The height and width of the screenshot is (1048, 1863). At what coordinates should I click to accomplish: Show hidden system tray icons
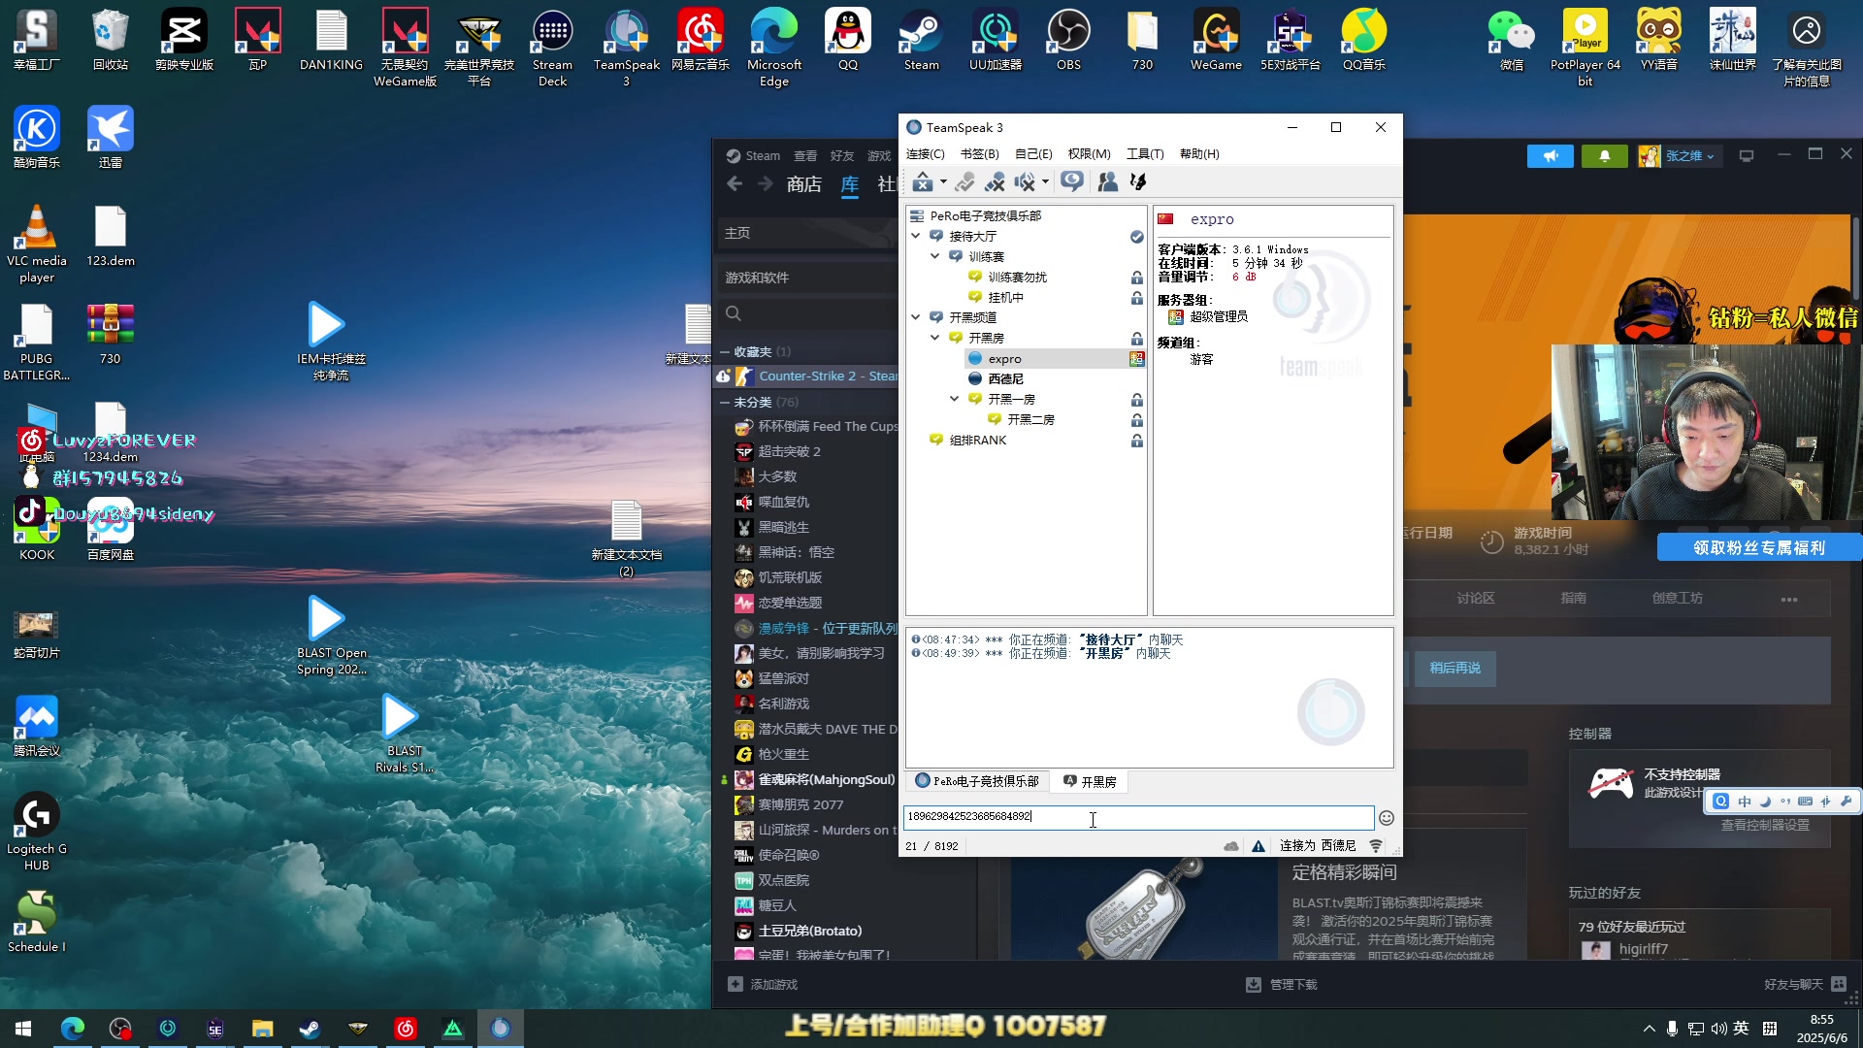(x=1649, y=1029)
